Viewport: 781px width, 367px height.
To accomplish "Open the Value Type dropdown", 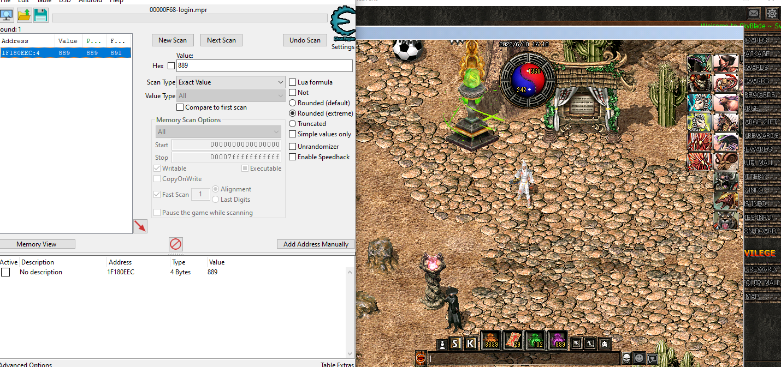I will [x=231, y=96].
